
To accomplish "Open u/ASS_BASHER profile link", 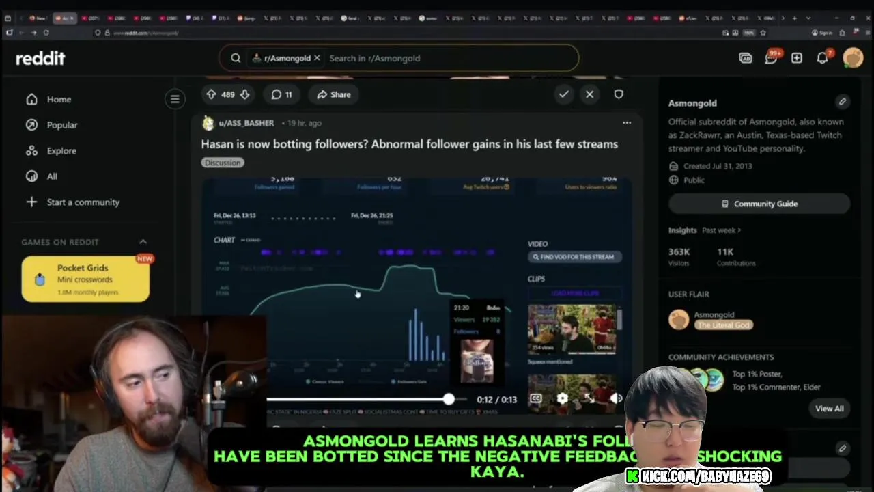I will 246,123.
